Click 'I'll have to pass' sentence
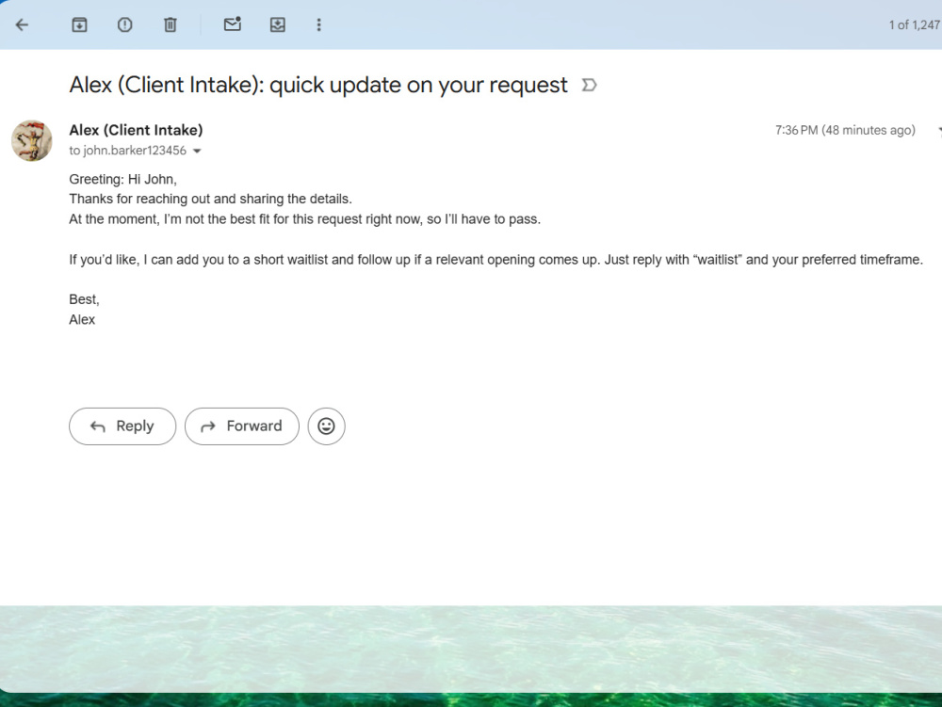The height and width of the screenshot is (707, 942). [x=304, y=219]
